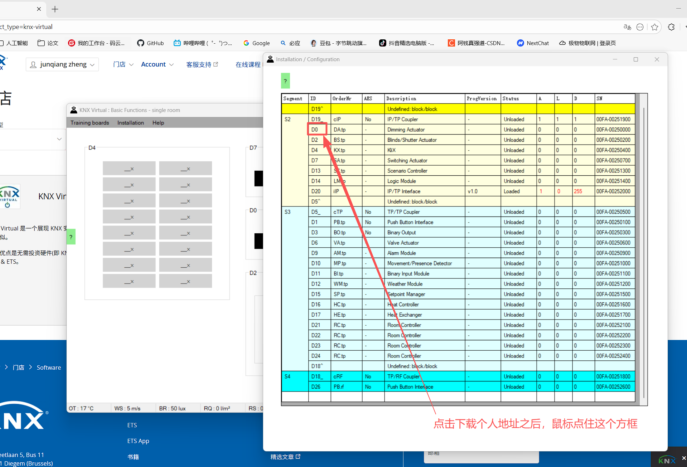Viewport: 687px width, 467px height.
Task: Open the 抖音精选电脑版 bookmark
Action: coord(407,43)
